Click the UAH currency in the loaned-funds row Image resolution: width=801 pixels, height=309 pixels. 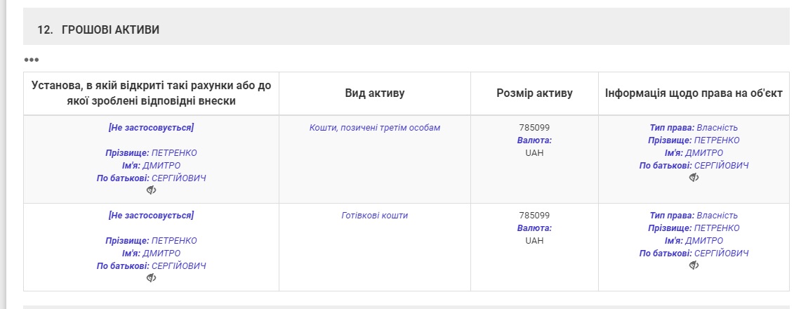[x=534, y=153]
